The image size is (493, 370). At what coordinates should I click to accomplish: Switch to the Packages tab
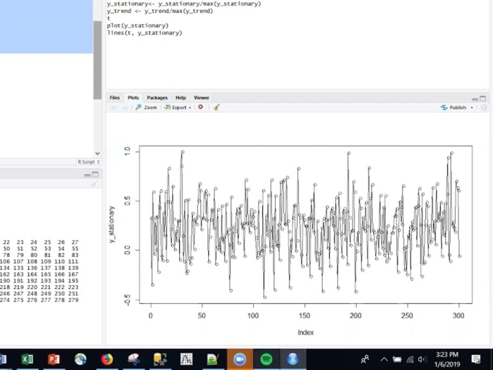[x=157, y=97]
